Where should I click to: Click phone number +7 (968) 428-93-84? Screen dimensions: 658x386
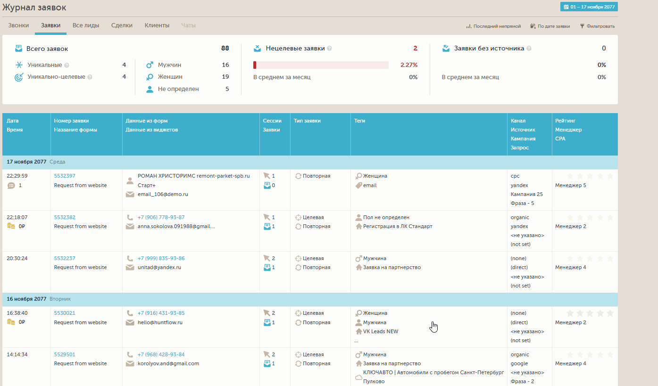161,354
